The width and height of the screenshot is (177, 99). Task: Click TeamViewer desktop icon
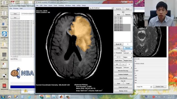tap(4, 34)
